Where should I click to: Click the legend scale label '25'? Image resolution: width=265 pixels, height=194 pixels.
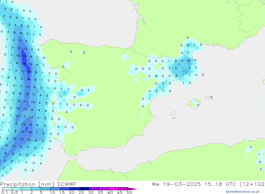click(81, 192)
